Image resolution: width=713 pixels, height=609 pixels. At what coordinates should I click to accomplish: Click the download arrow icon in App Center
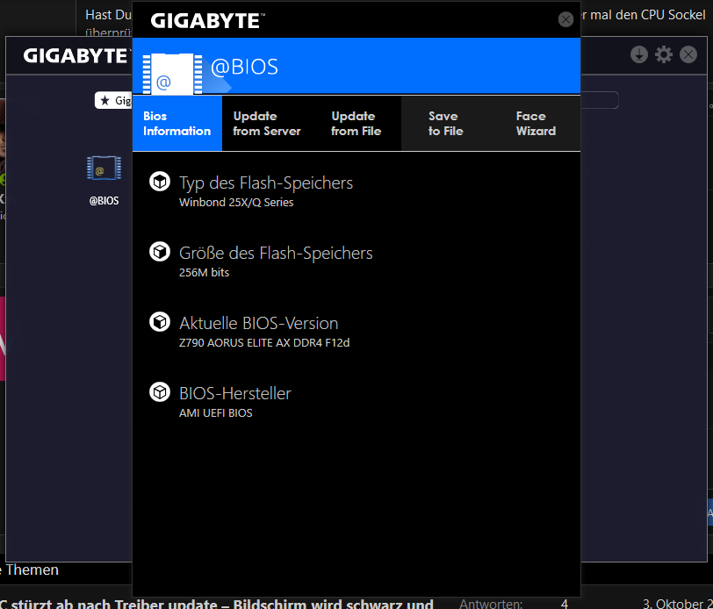(639, 54)
